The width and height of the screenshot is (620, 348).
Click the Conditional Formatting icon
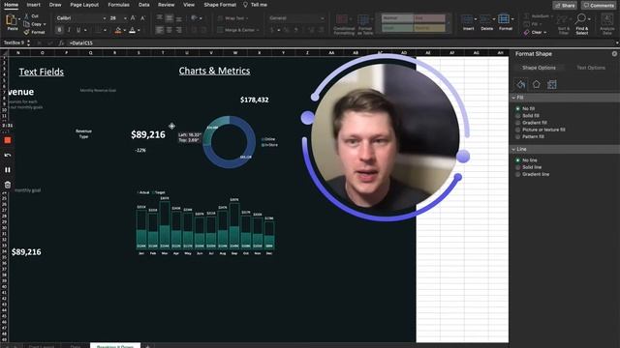[x=342, y=19]
